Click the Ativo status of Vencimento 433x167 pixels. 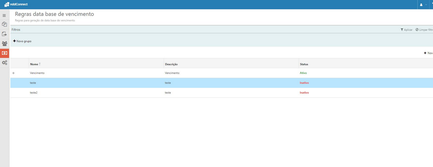pos(303,73)
